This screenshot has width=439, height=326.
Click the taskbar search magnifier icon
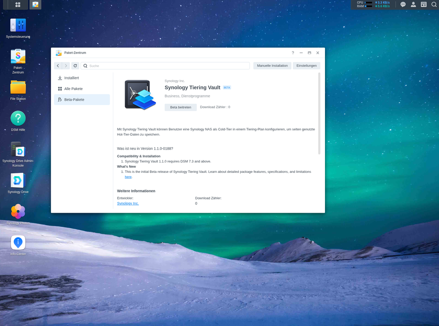[x=434, y=5]
